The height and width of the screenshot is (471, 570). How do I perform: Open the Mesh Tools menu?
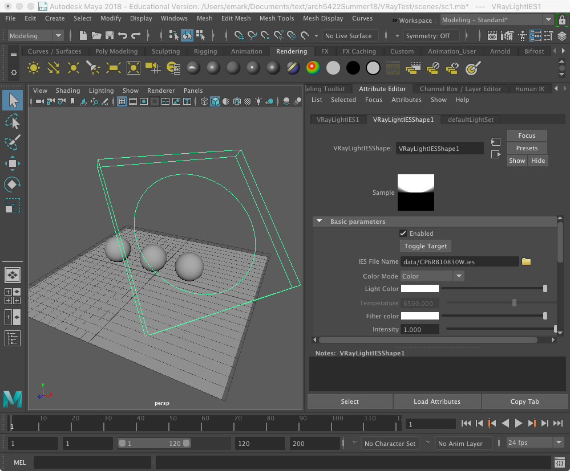click(x=277, y=18)
